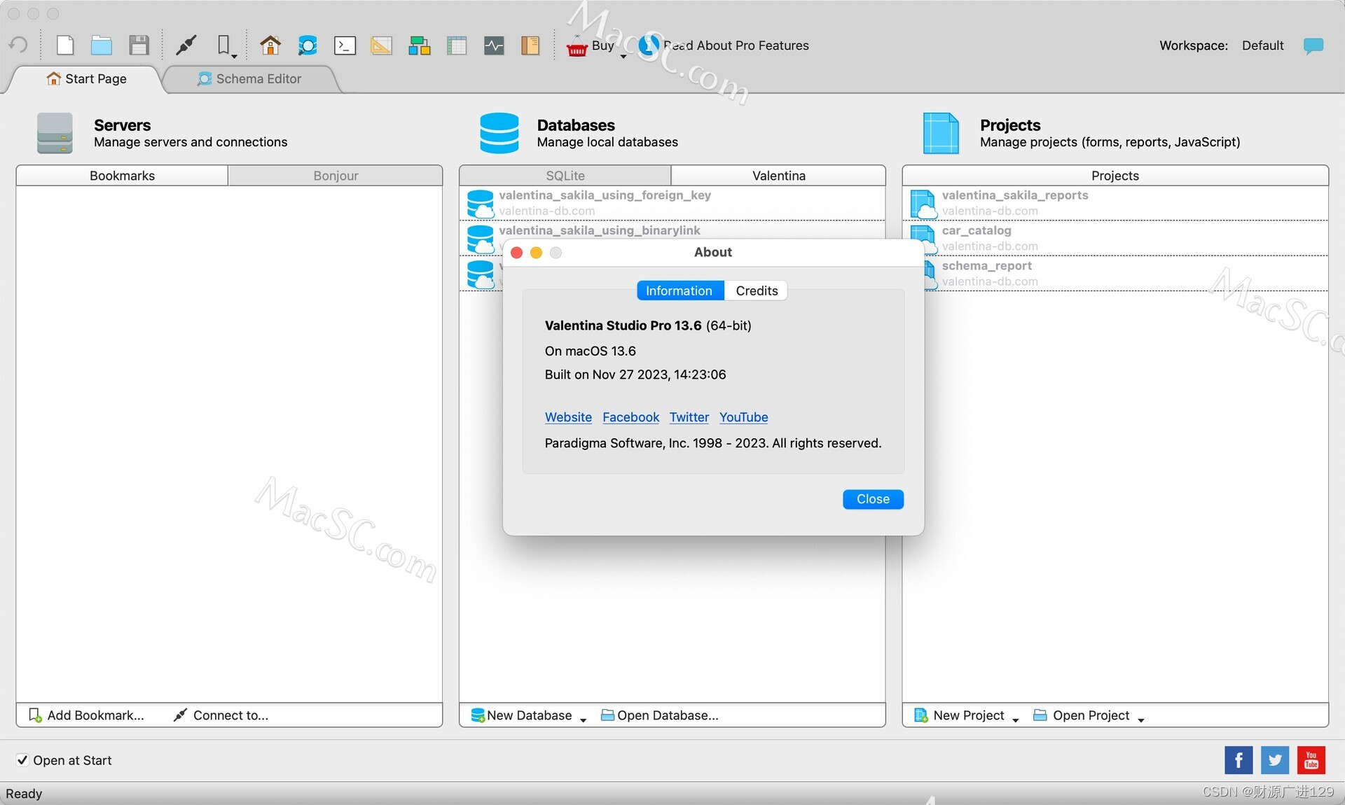Switch to the Credits tab
This screenshot has height=805, width=1345.
(757, 290)
